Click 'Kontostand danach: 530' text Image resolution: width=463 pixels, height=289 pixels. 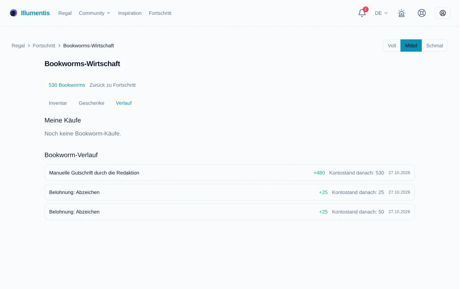(x=357, y=173)
